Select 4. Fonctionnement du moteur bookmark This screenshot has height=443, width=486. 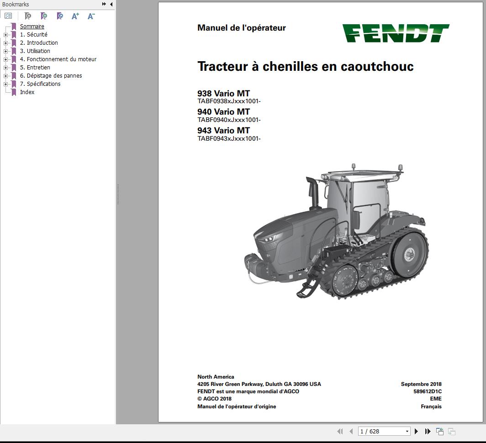click(58, 59)
